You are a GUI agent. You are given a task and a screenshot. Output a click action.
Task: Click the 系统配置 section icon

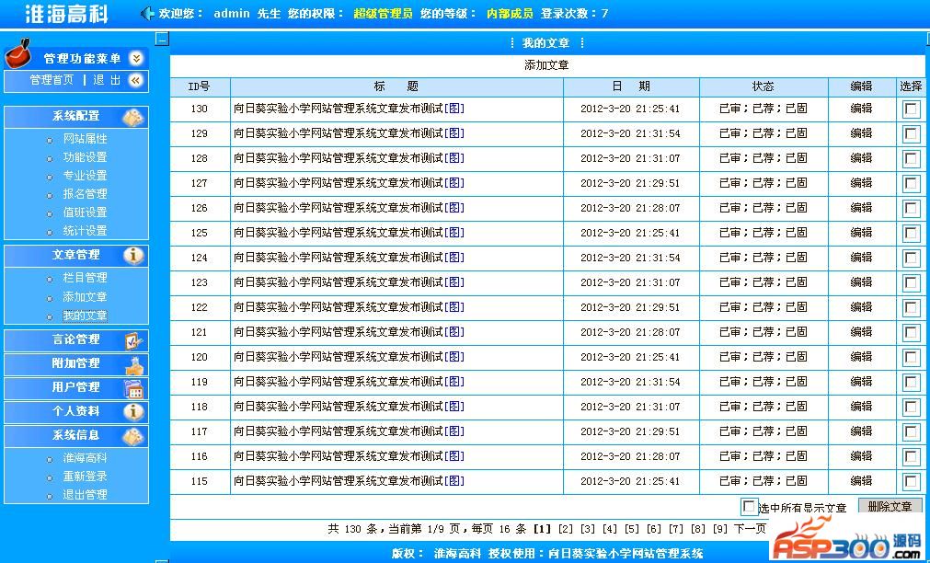[x=133, y=117]
